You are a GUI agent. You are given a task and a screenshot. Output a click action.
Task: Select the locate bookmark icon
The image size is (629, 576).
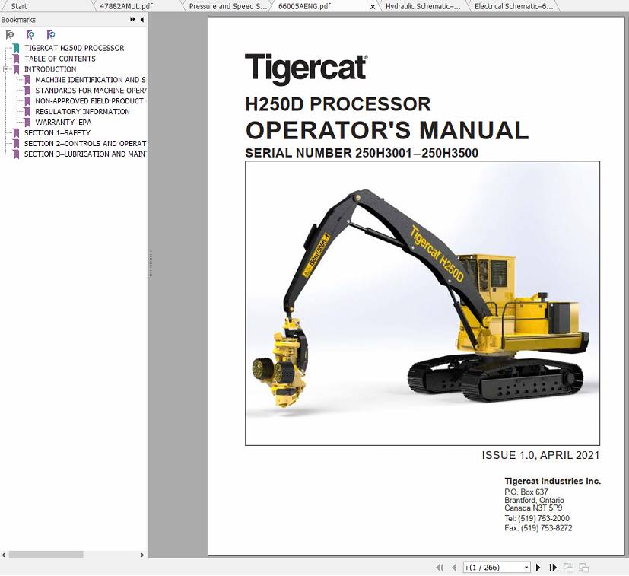pos(51,35)
